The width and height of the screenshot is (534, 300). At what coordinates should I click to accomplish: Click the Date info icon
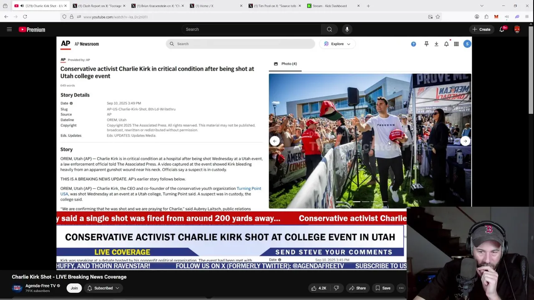[71, 103]
